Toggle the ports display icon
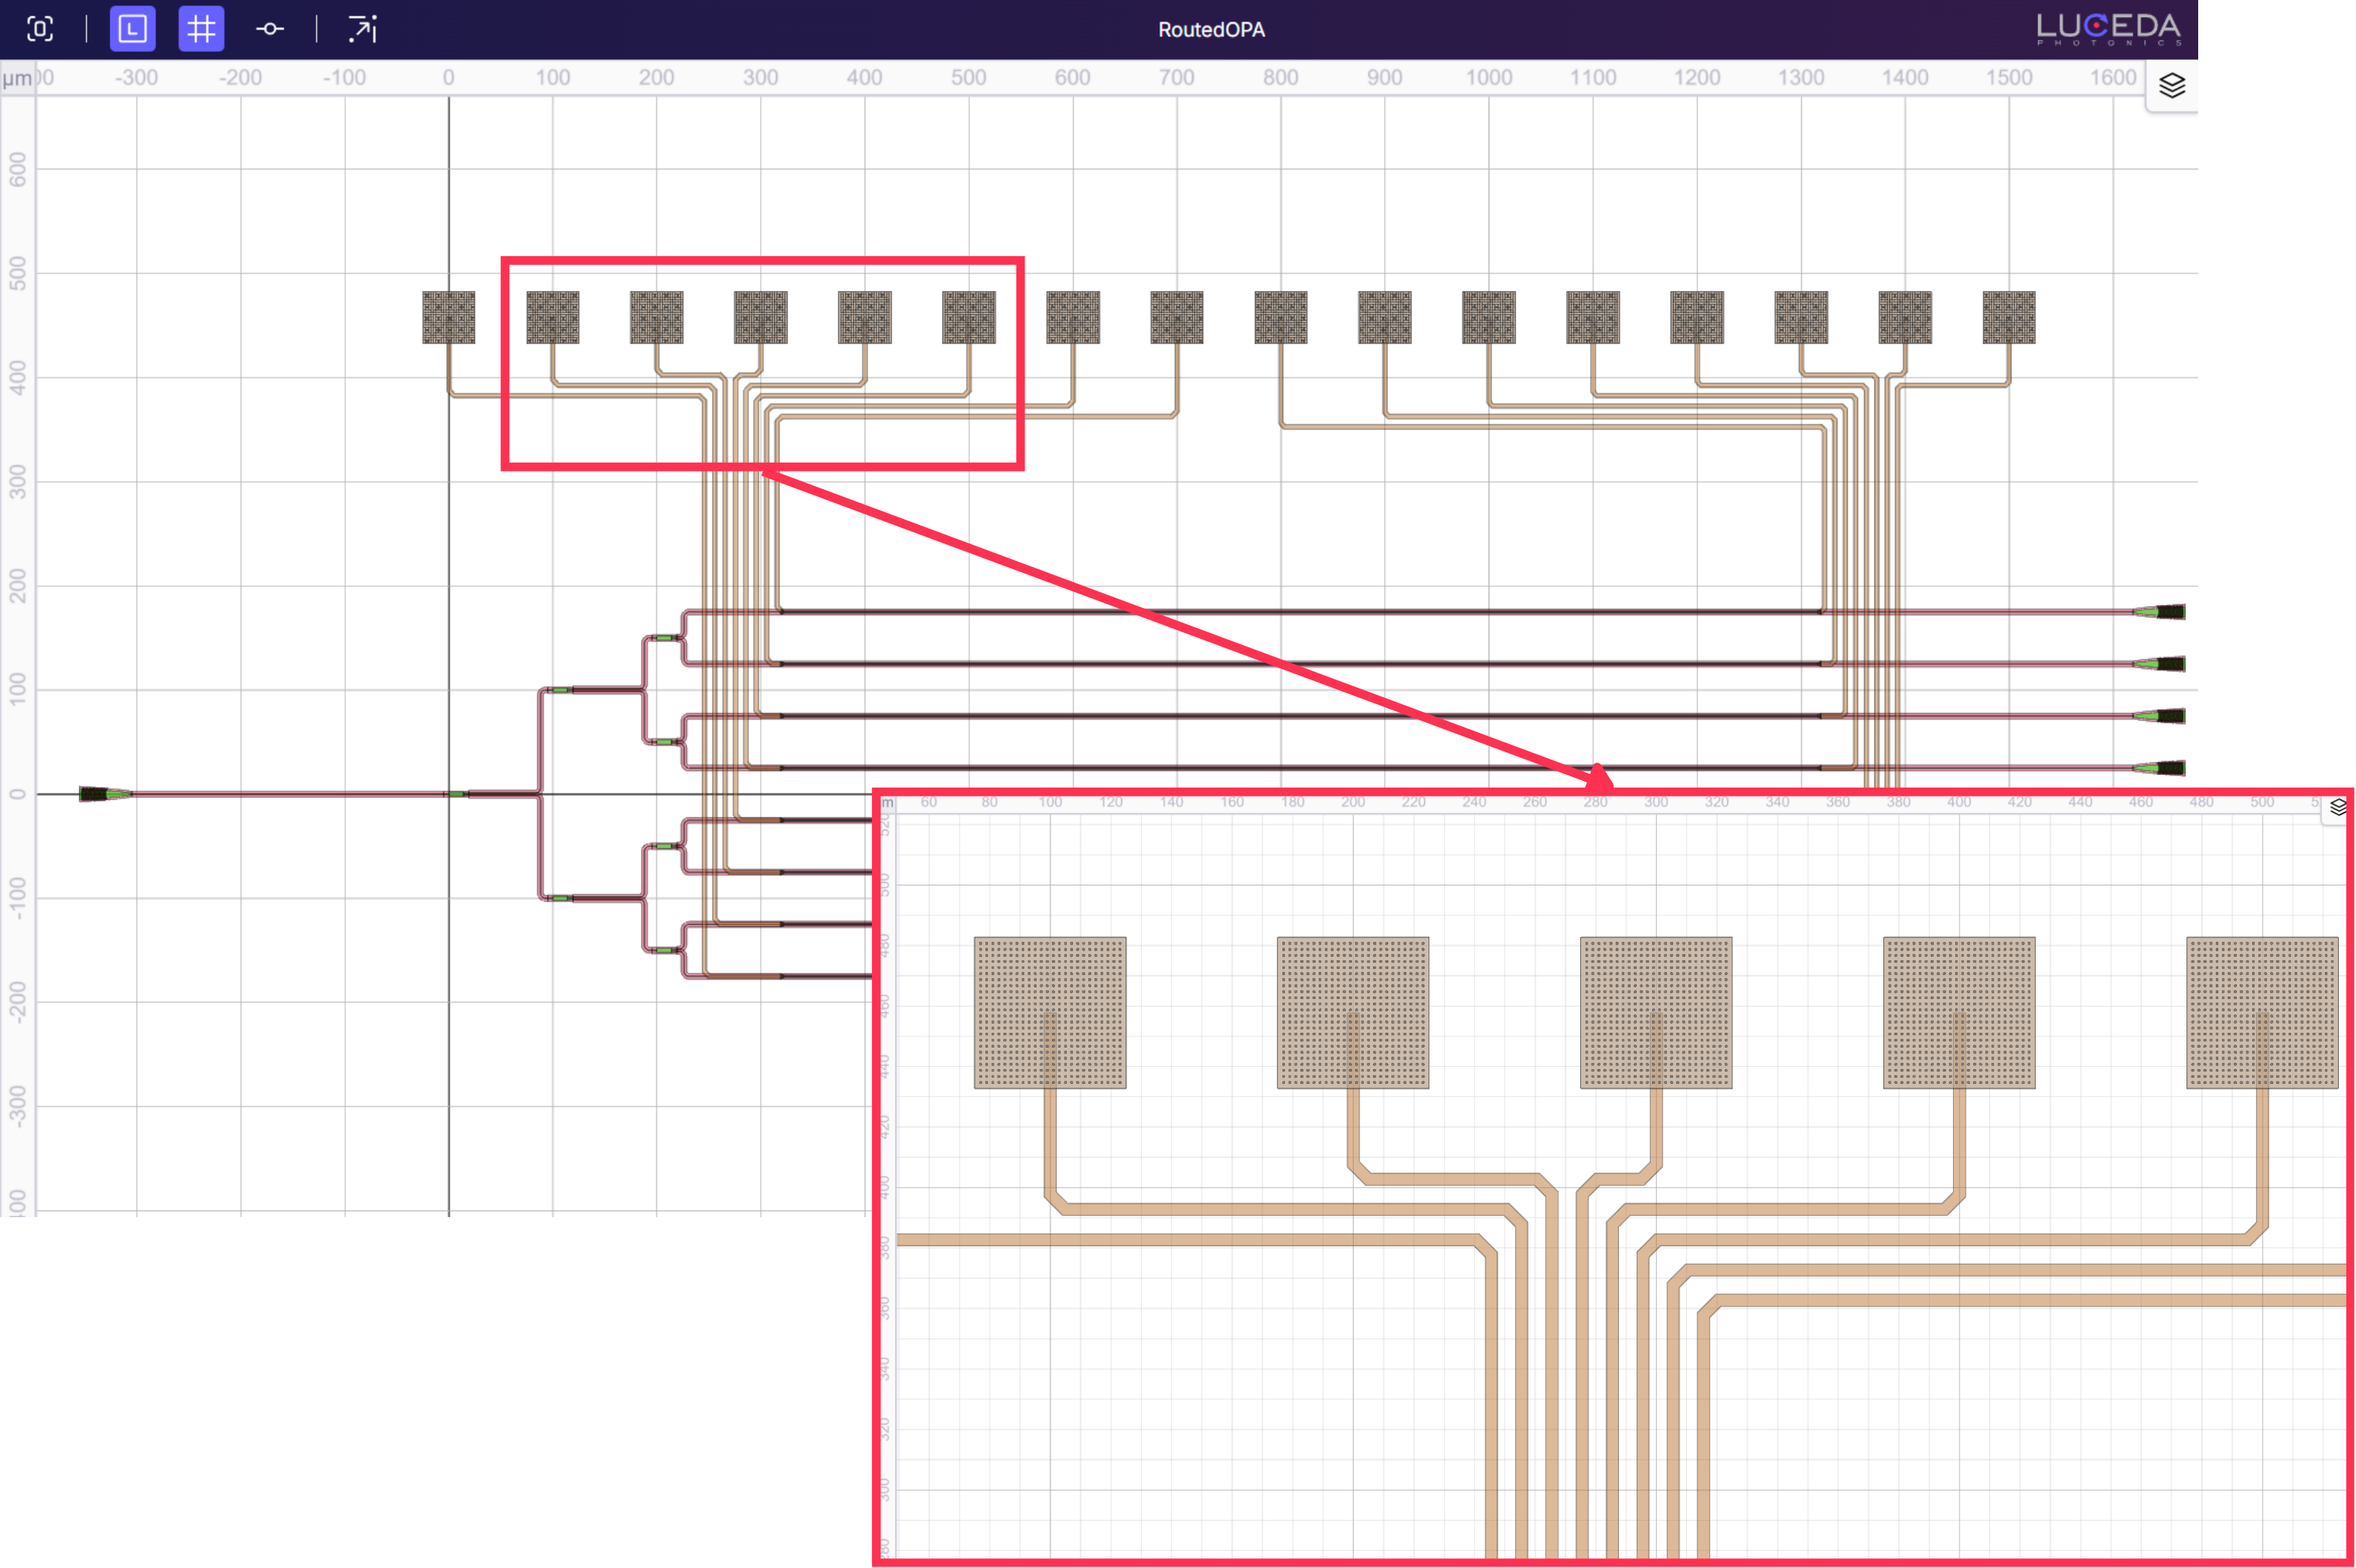This screenshot has height=1568, width=2356. pyautogui.click(x=269, y=29)
